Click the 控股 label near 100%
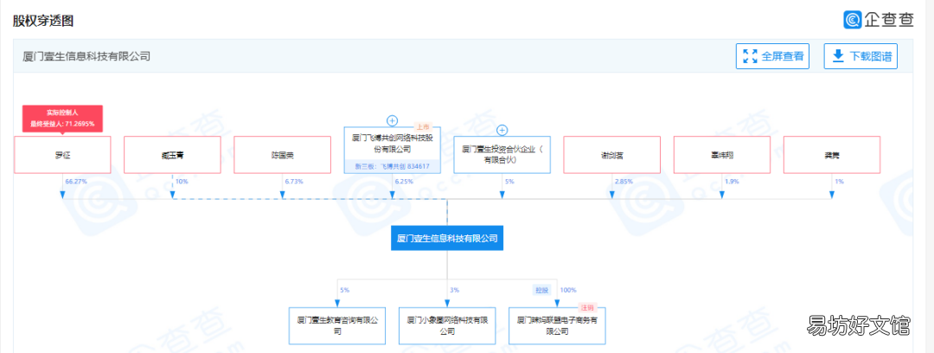The height and width of the screenshot is (353, 934). click(541, 290)
